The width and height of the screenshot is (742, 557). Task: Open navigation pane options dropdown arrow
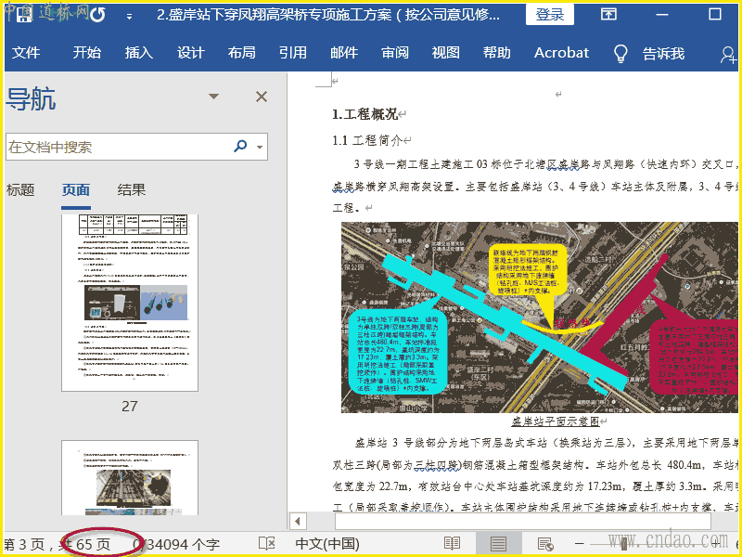point(214,97)
